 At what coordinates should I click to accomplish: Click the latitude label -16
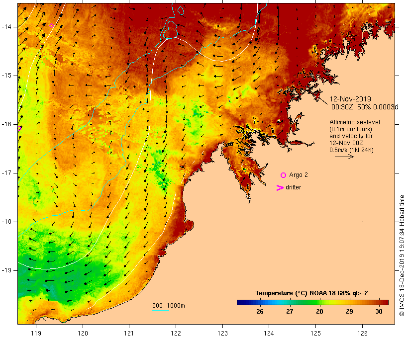(6, 124)
